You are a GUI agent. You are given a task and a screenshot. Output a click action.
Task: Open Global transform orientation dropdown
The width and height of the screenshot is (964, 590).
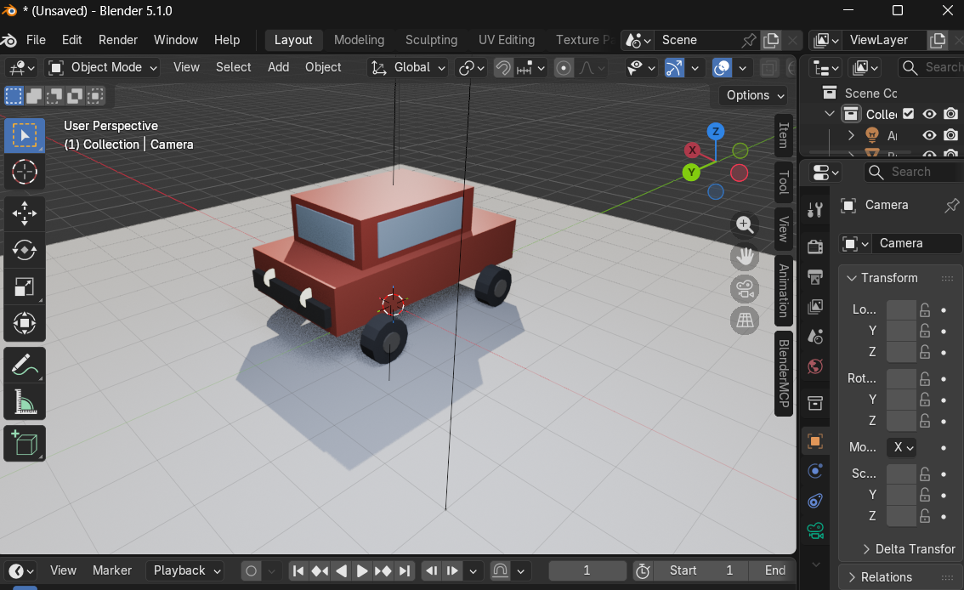[408, 68]
